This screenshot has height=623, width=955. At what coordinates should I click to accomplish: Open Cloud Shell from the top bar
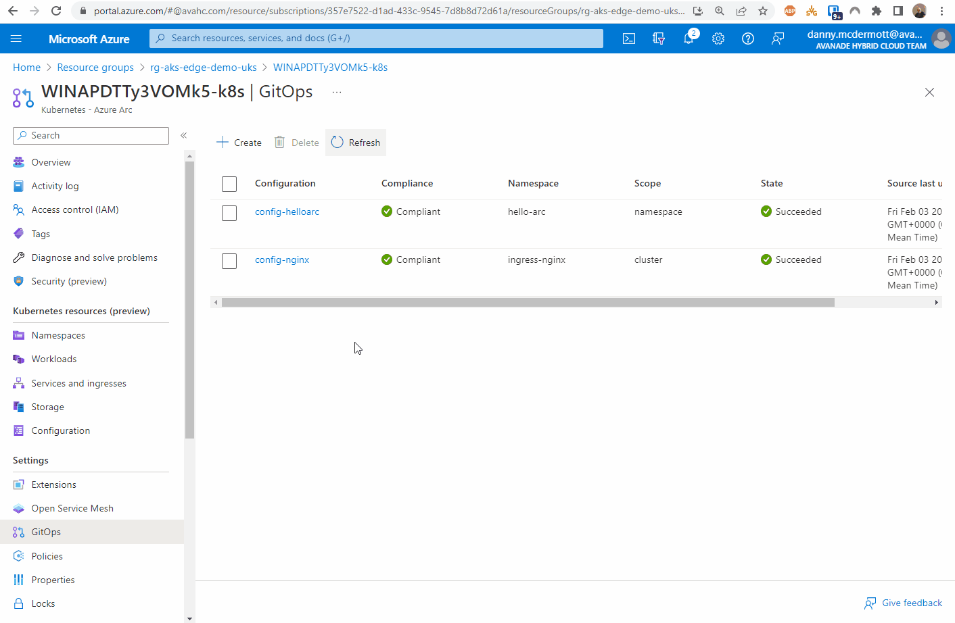click(x=629, y=39)
